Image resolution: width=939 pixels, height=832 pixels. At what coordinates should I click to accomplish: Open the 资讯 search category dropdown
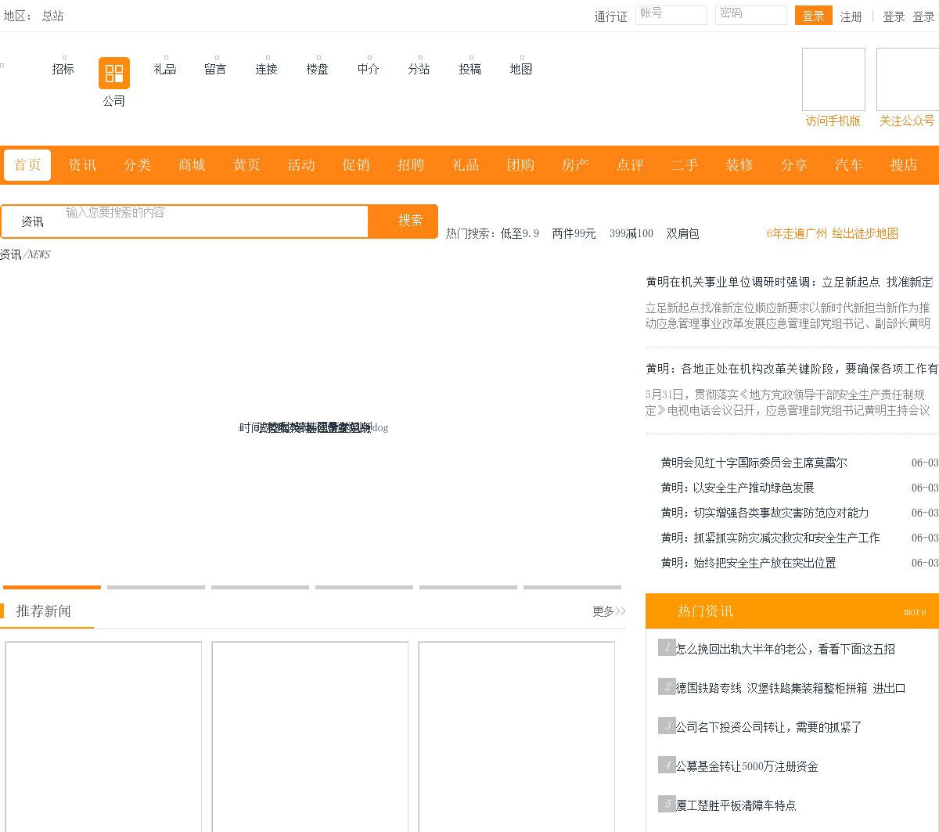[x=33, y=222]
